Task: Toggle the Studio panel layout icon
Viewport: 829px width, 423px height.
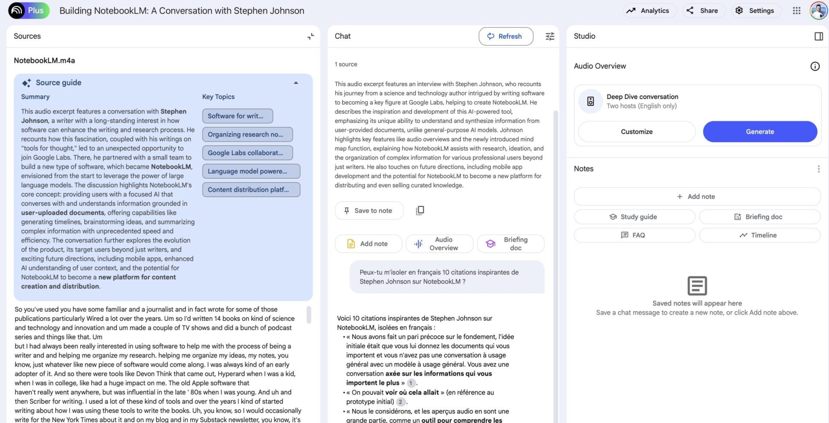Action: [x=818, y=36]
